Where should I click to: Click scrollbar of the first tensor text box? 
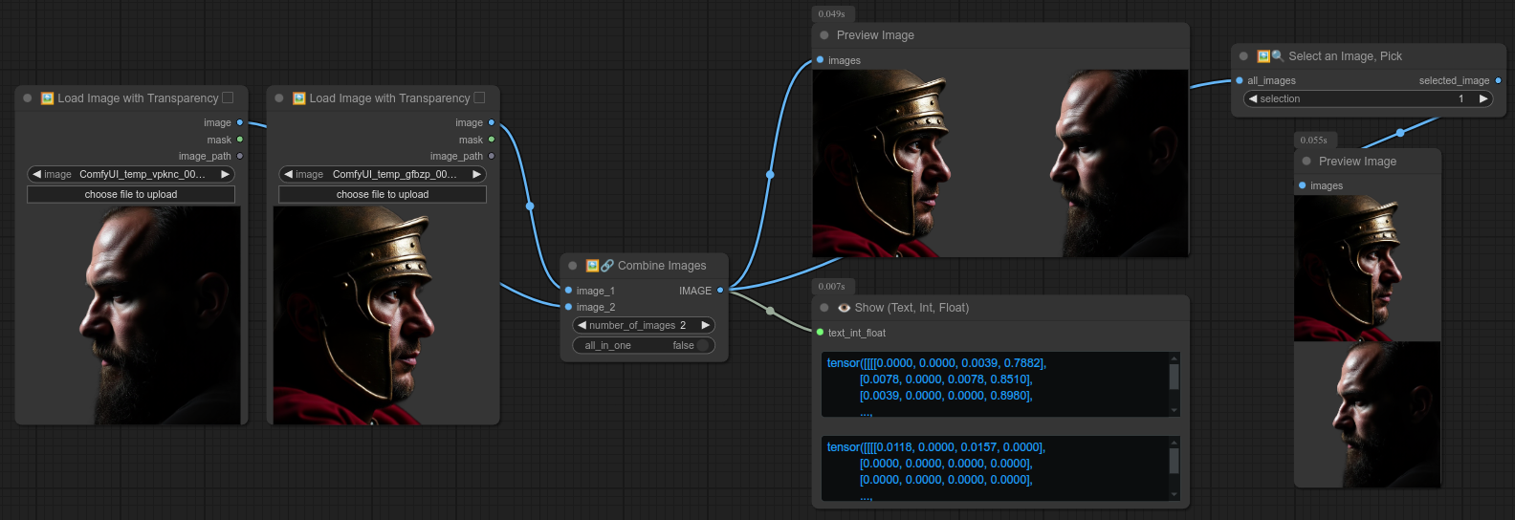point(1174,379)
